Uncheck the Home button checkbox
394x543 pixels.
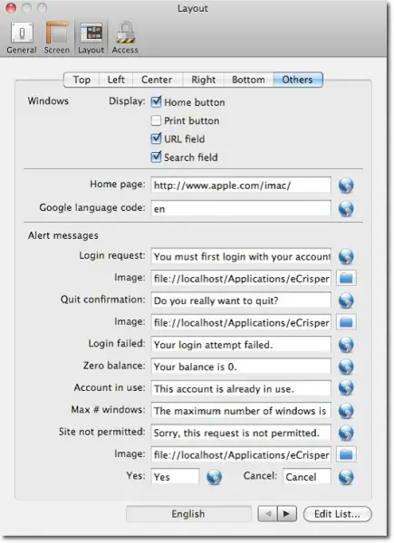[156, 101]
